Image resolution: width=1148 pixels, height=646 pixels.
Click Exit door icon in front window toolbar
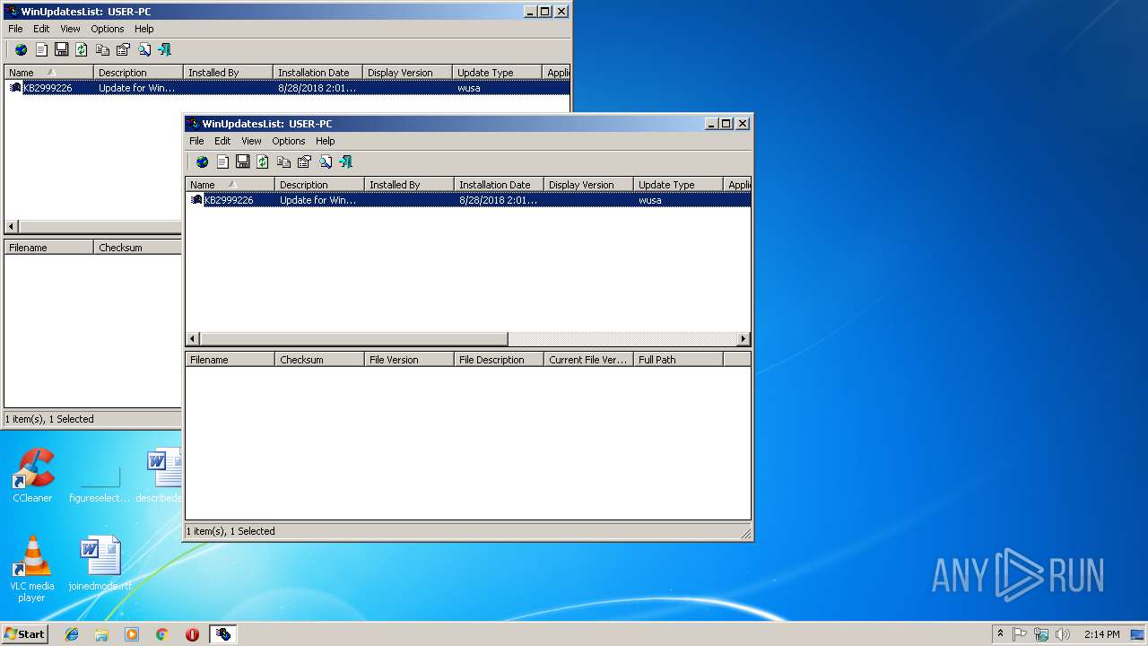coord(345,162)
